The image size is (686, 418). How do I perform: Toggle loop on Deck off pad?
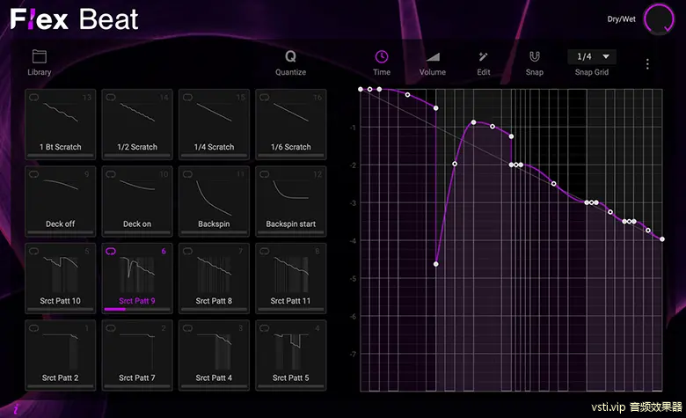point(34,174)
